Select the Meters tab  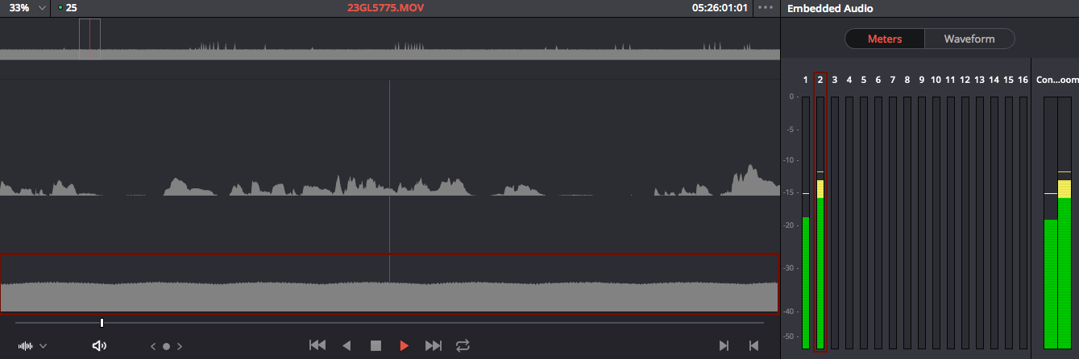(x=884, y=39)
